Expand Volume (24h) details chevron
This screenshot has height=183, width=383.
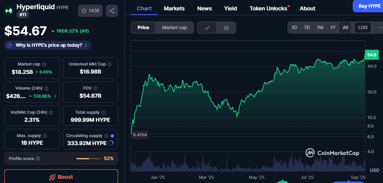55,96
